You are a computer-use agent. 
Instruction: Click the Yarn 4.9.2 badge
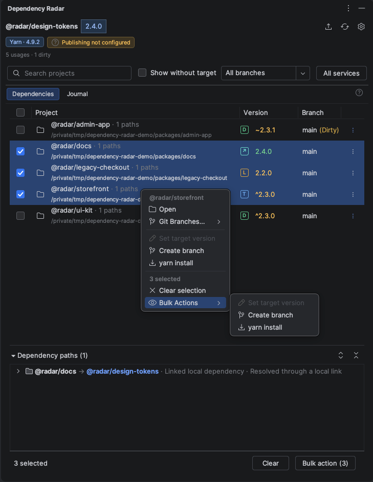point(25,42)
